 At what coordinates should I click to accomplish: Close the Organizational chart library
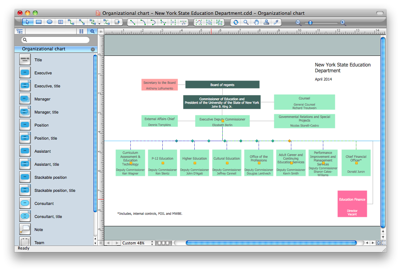coord(93,49)
